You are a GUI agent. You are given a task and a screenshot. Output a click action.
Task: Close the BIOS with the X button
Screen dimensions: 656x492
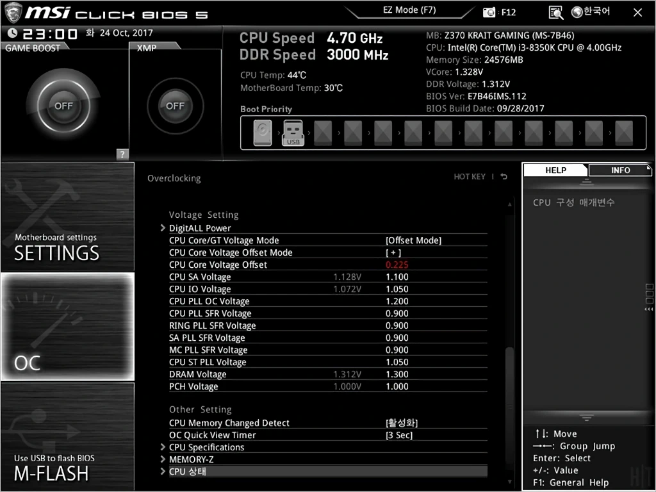[x=637, y=13]
